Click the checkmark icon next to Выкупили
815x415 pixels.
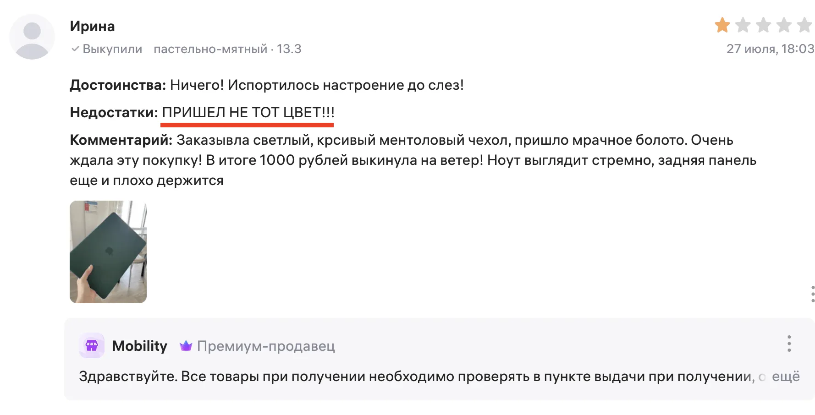[74, 49]
